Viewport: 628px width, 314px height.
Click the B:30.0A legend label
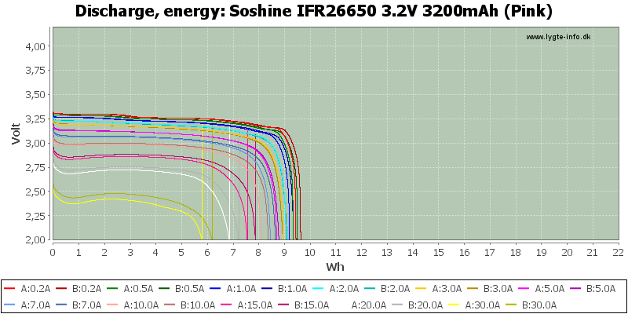pos(540,305)
